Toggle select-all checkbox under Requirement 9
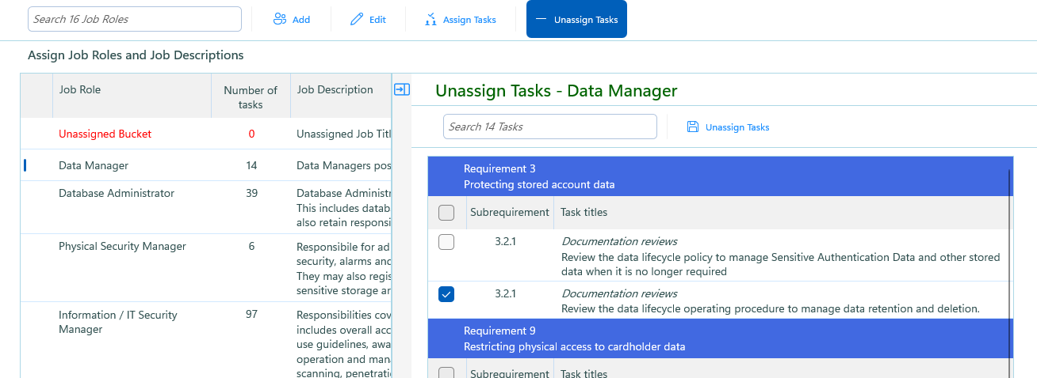1037x378 pixels. pos(446,373)
